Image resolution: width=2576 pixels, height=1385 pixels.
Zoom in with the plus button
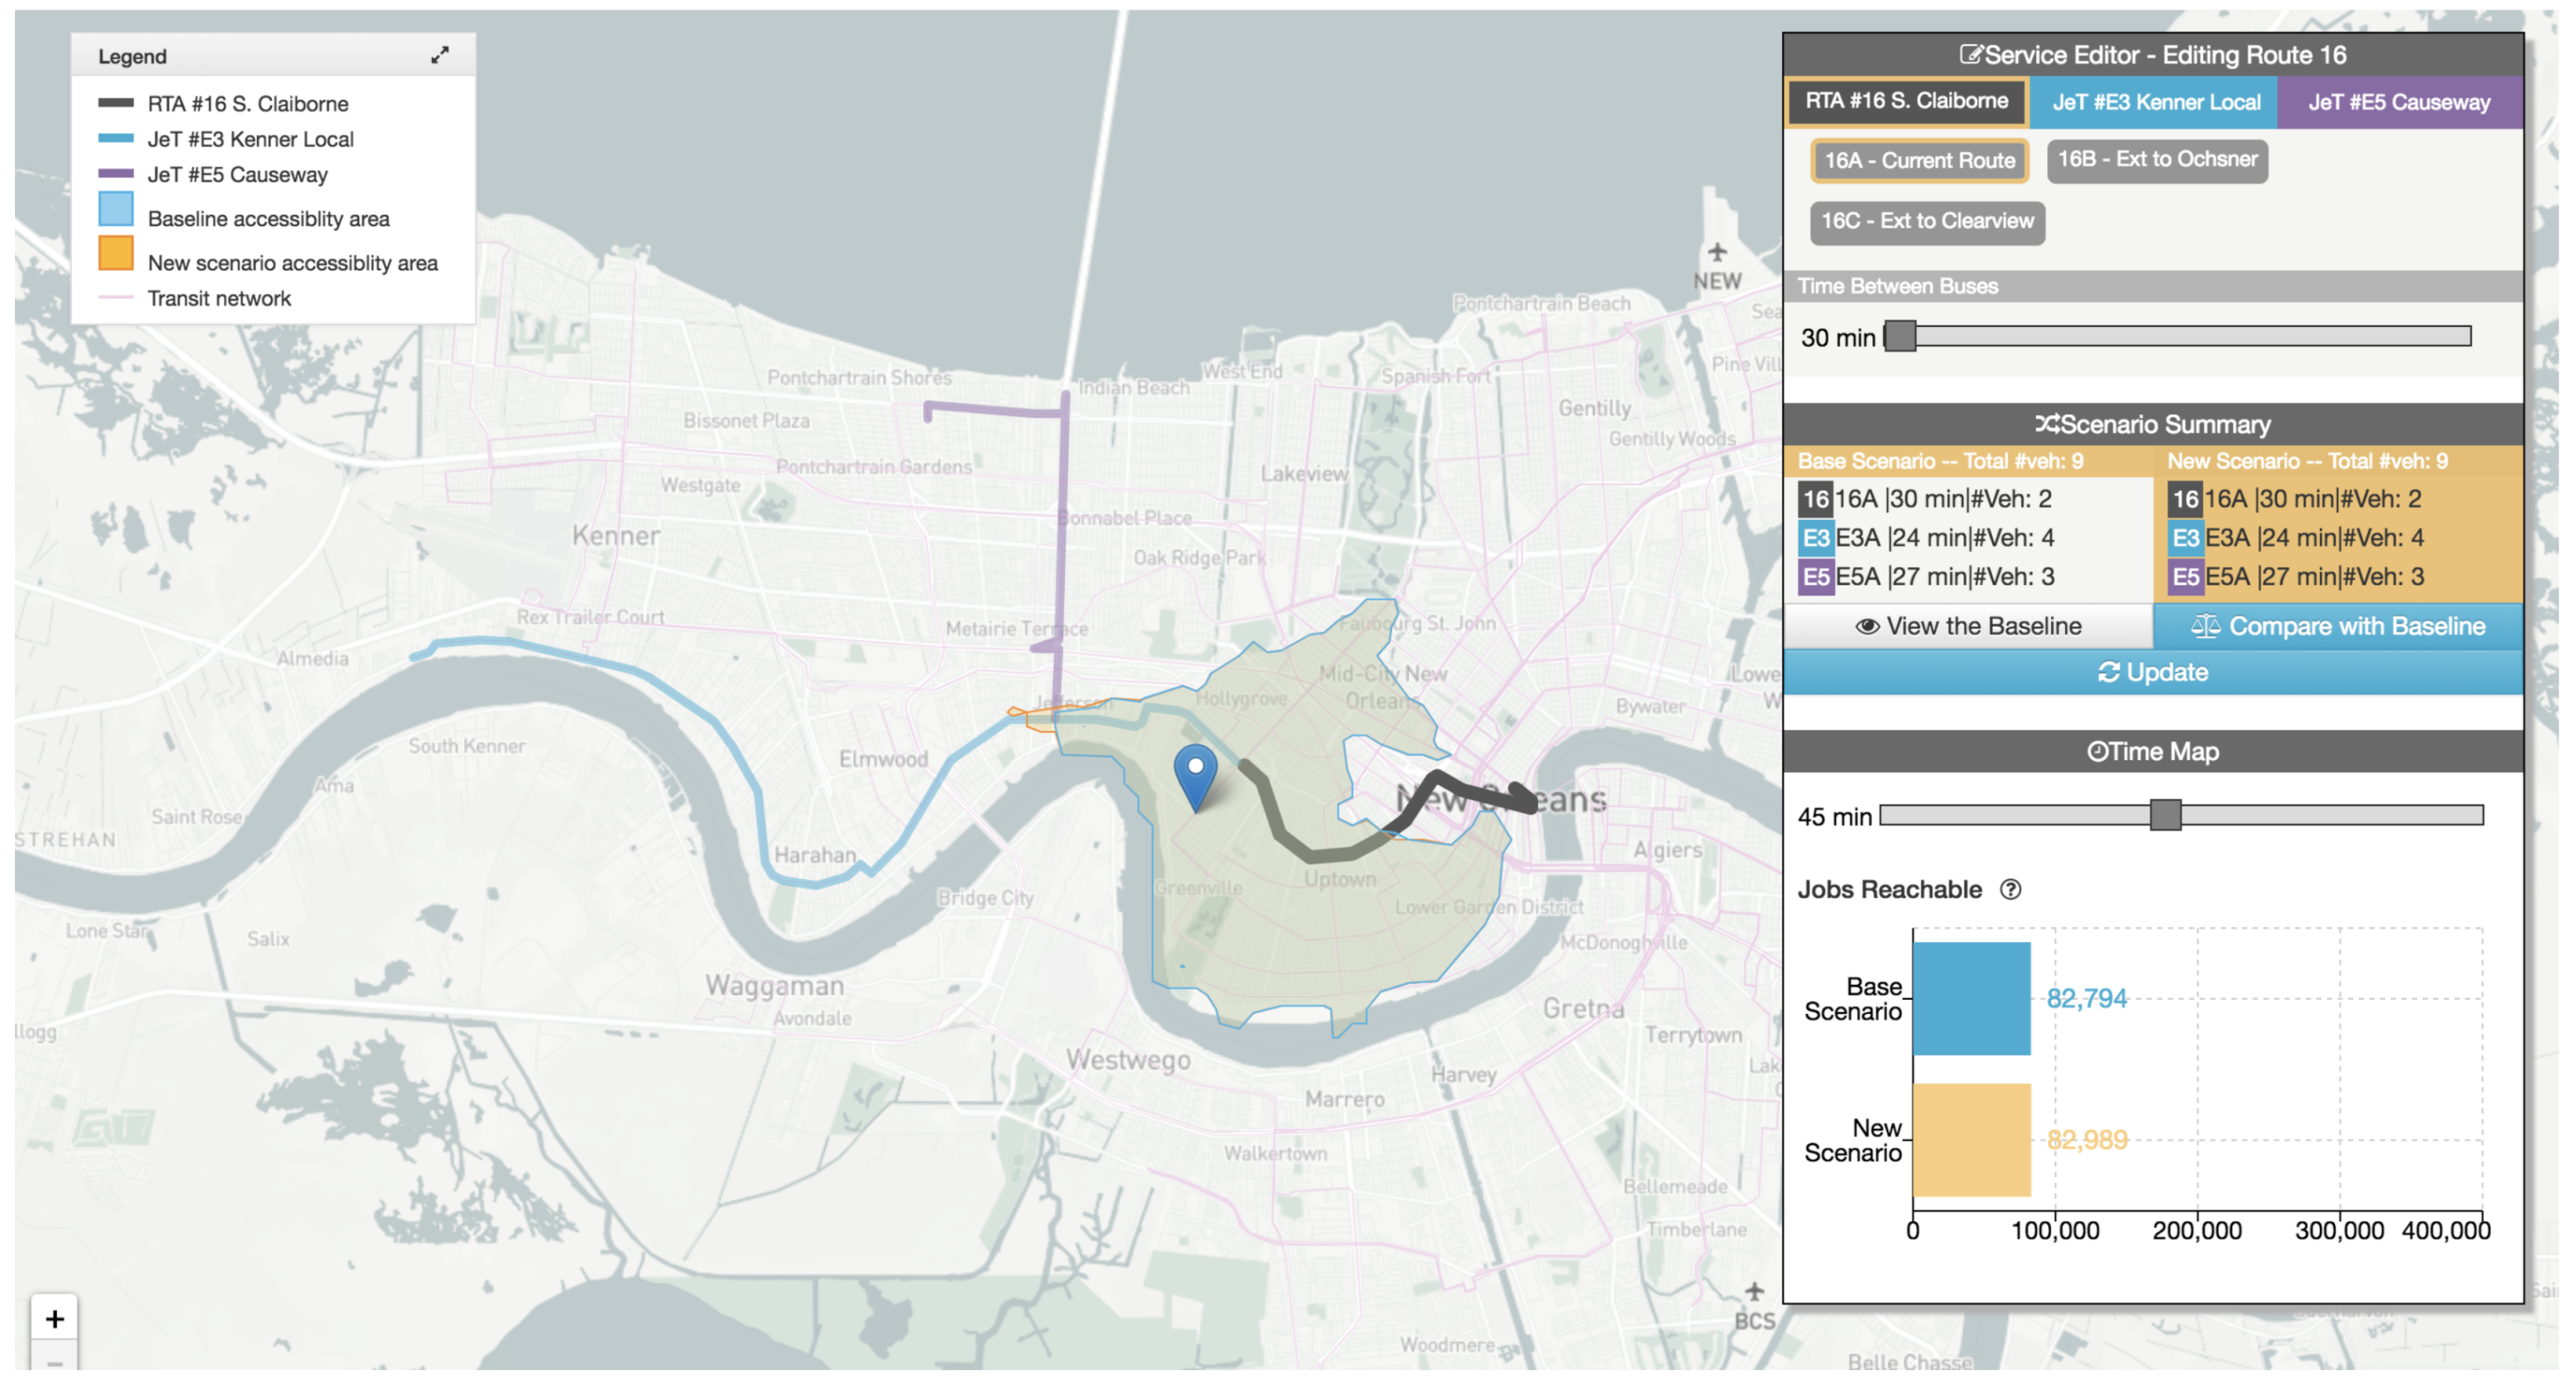55,1319
